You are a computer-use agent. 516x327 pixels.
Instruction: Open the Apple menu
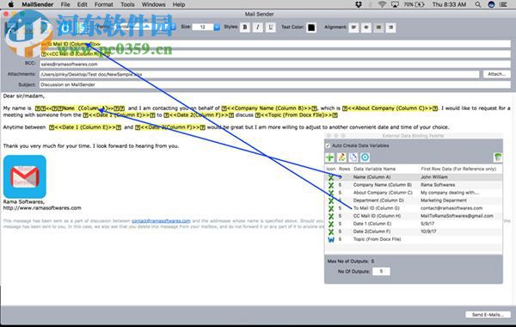point(11,4)
